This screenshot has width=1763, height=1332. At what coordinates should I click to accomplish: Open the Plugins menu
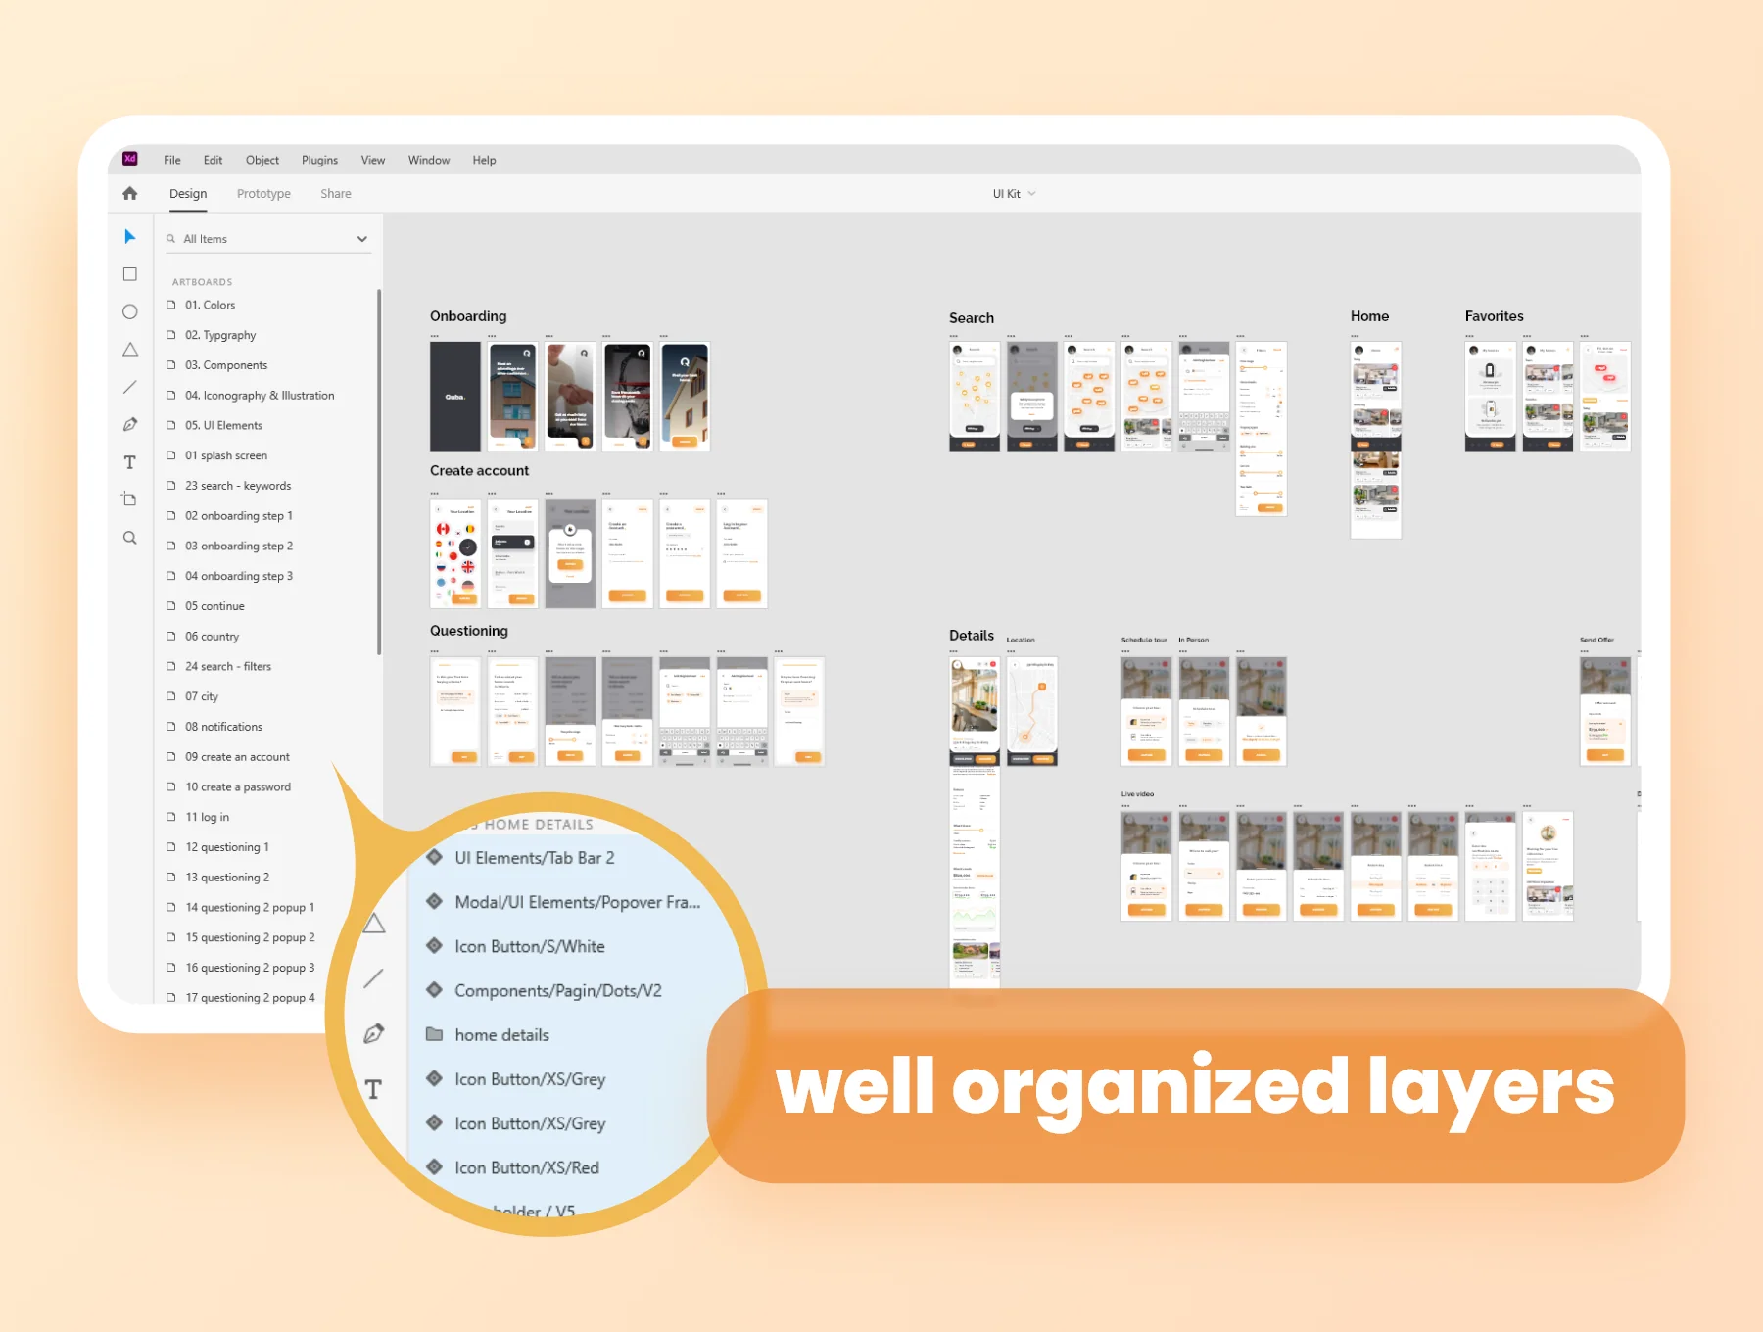(x=319, y=160)
